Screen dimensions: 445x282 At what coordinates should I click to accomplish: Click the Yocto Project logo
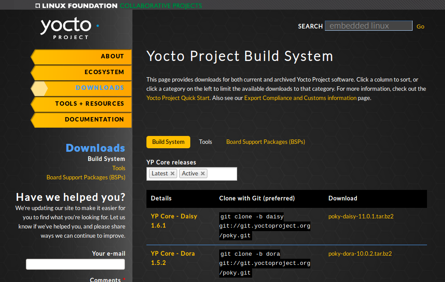tap(66, 28)
